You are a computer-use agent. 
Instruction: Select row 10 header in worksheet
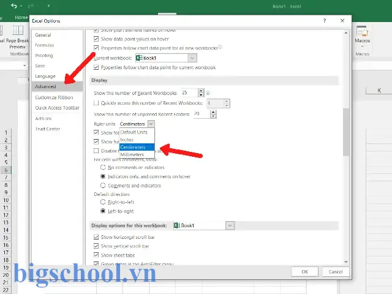(6, 200)
